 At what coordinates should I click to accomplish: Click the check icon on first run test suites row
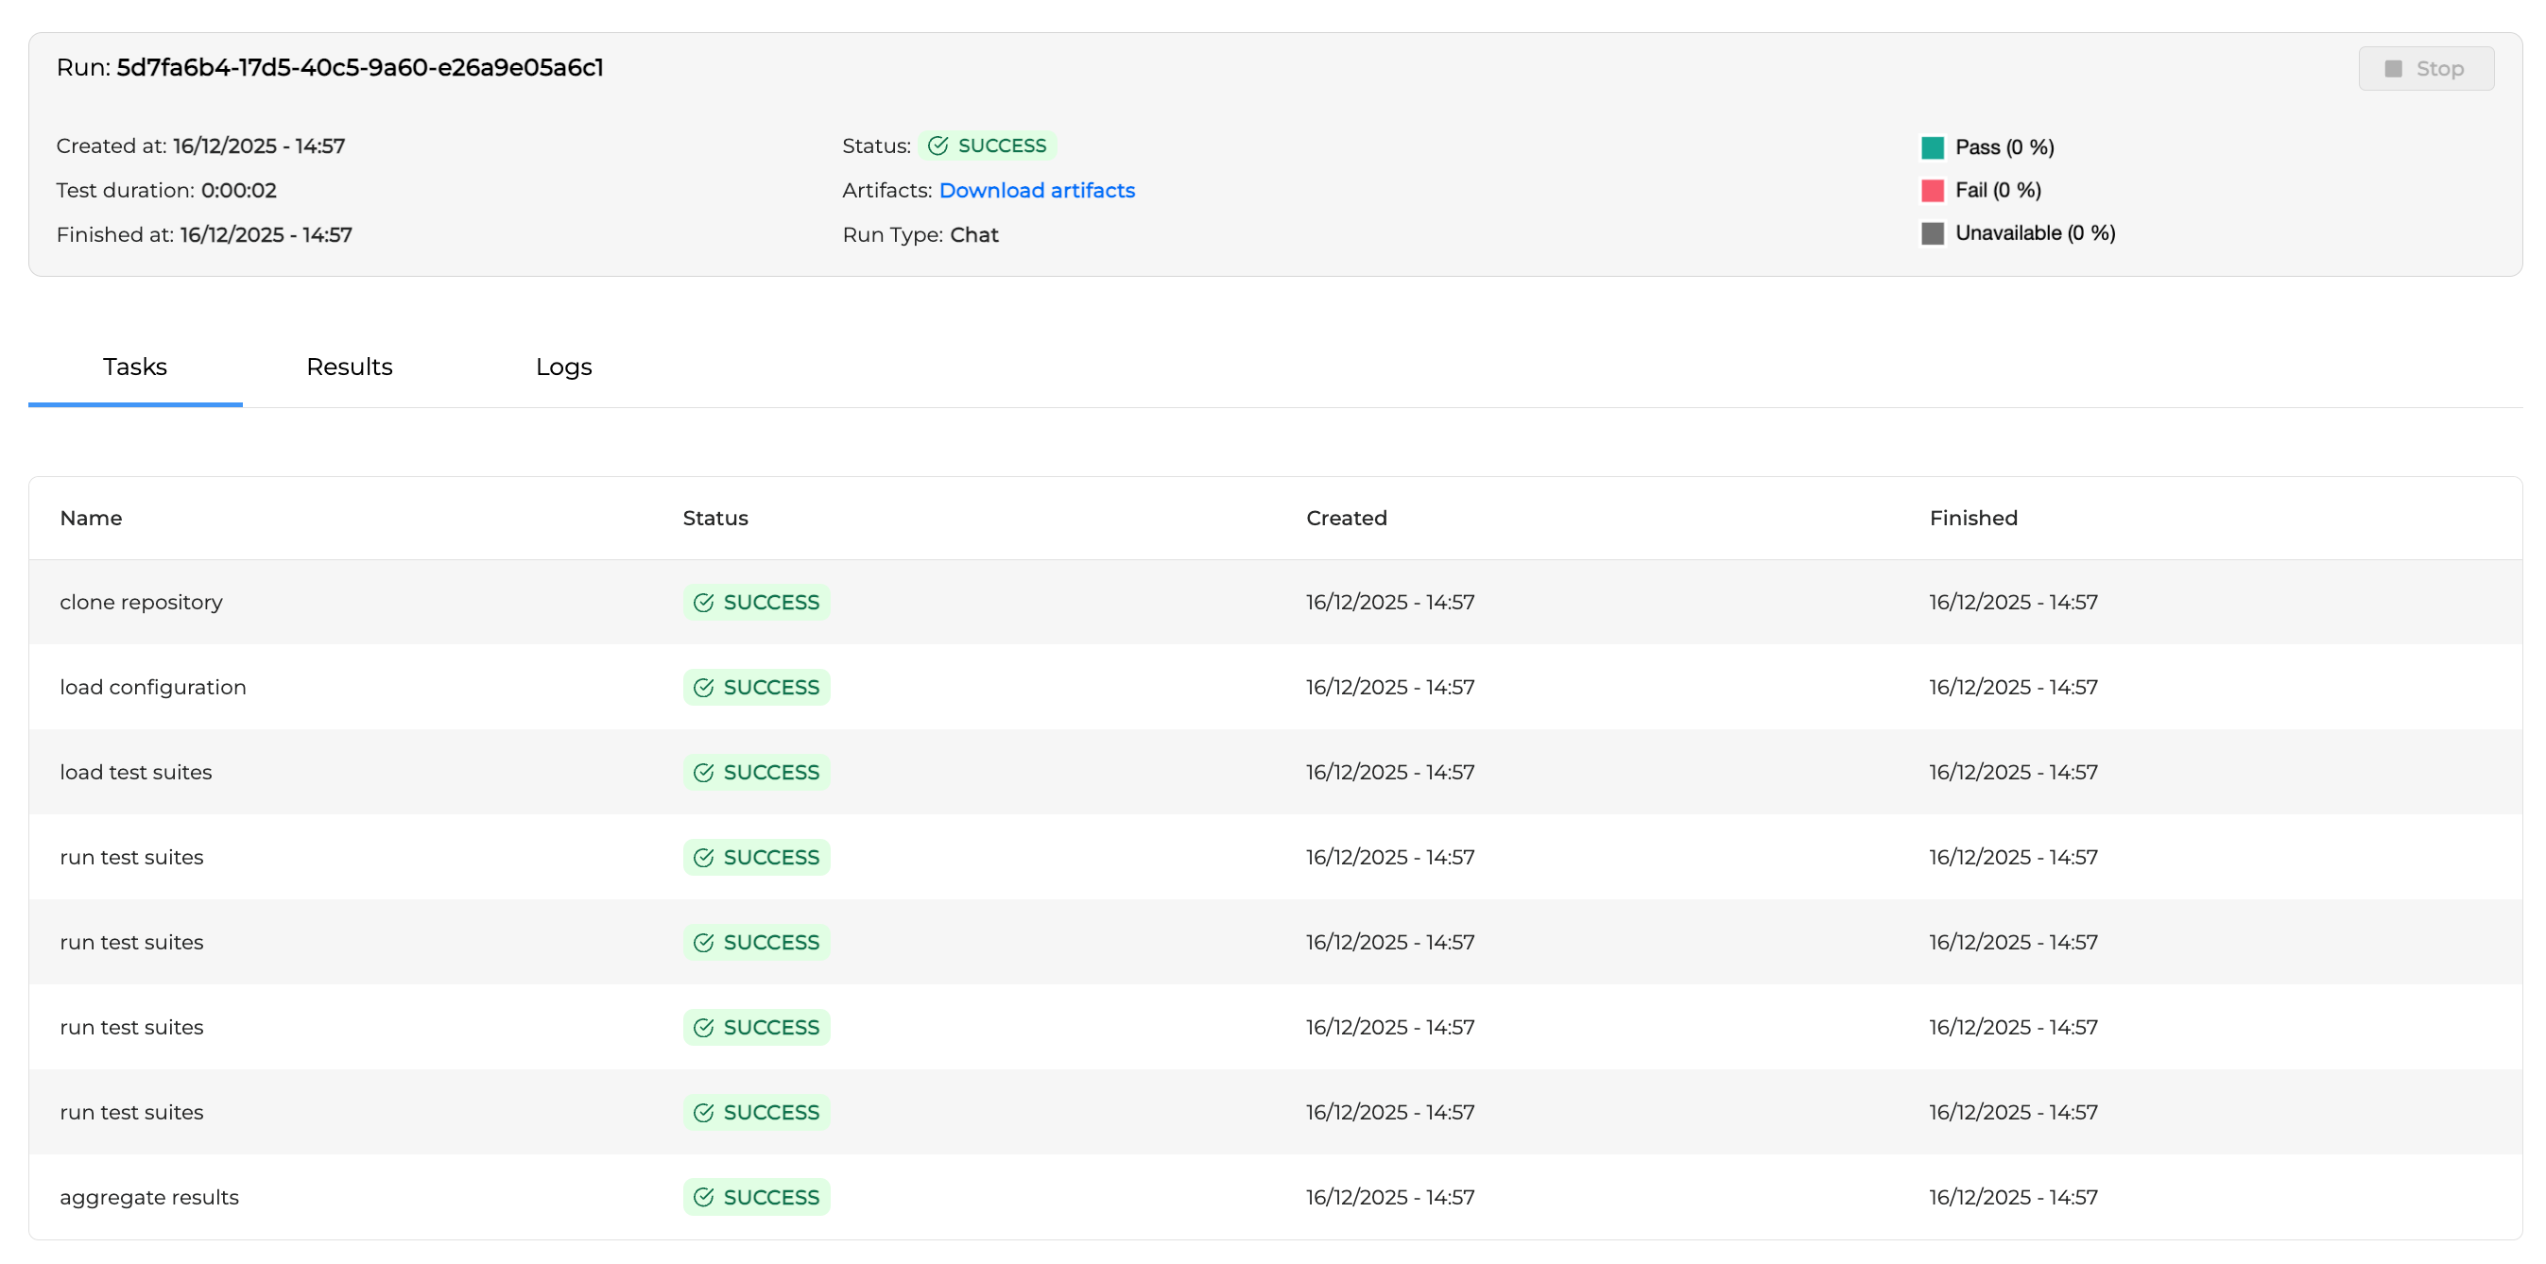click(703, 857)
